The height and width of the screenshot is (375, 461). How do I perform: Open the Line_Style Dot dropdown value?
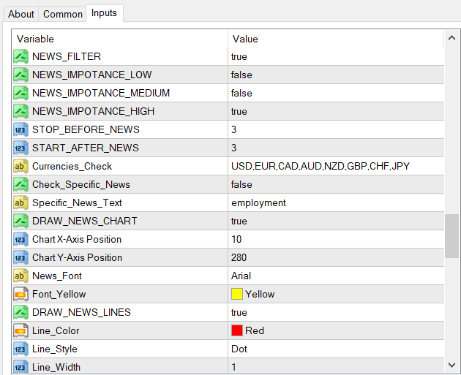pos(336,349)
